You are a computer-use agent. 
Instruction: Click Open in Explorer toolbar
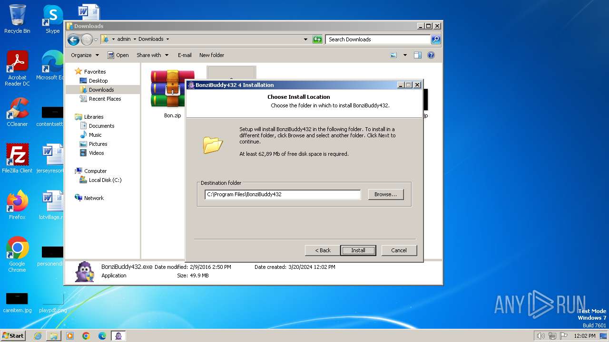pos(118,55)
